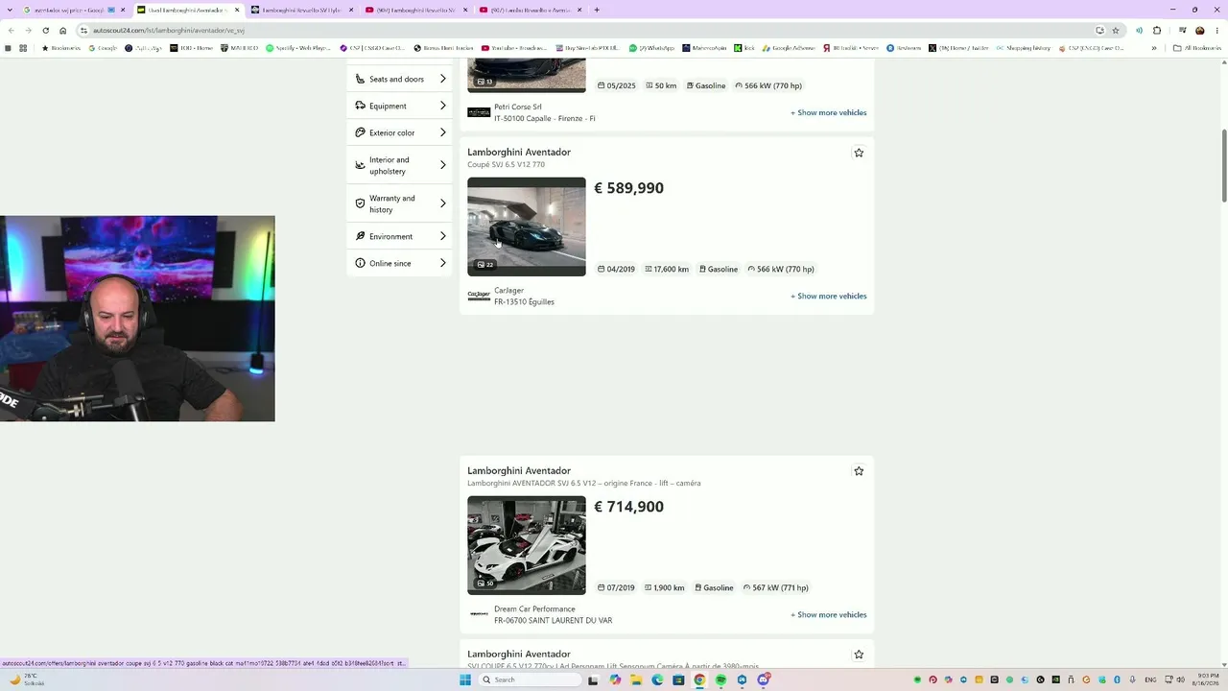Click the 17,600 km mileage text
This screenshot has height=691, width=1228.
click(x=671, y=269)
